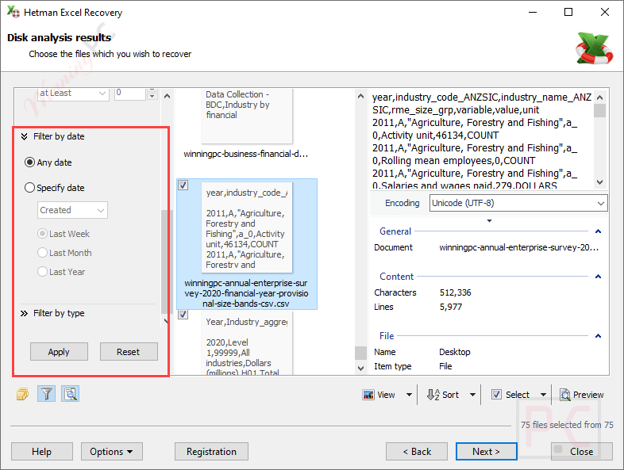Viewport: 624px width, 470px height.
Task: Click the View picture icon
Action: click(x=368, y=395)
